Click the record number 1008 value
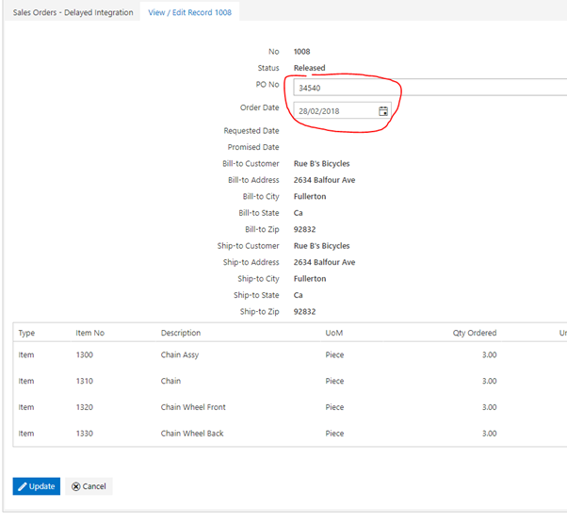This screenshot has height=525, width=567. pos(302,52)
